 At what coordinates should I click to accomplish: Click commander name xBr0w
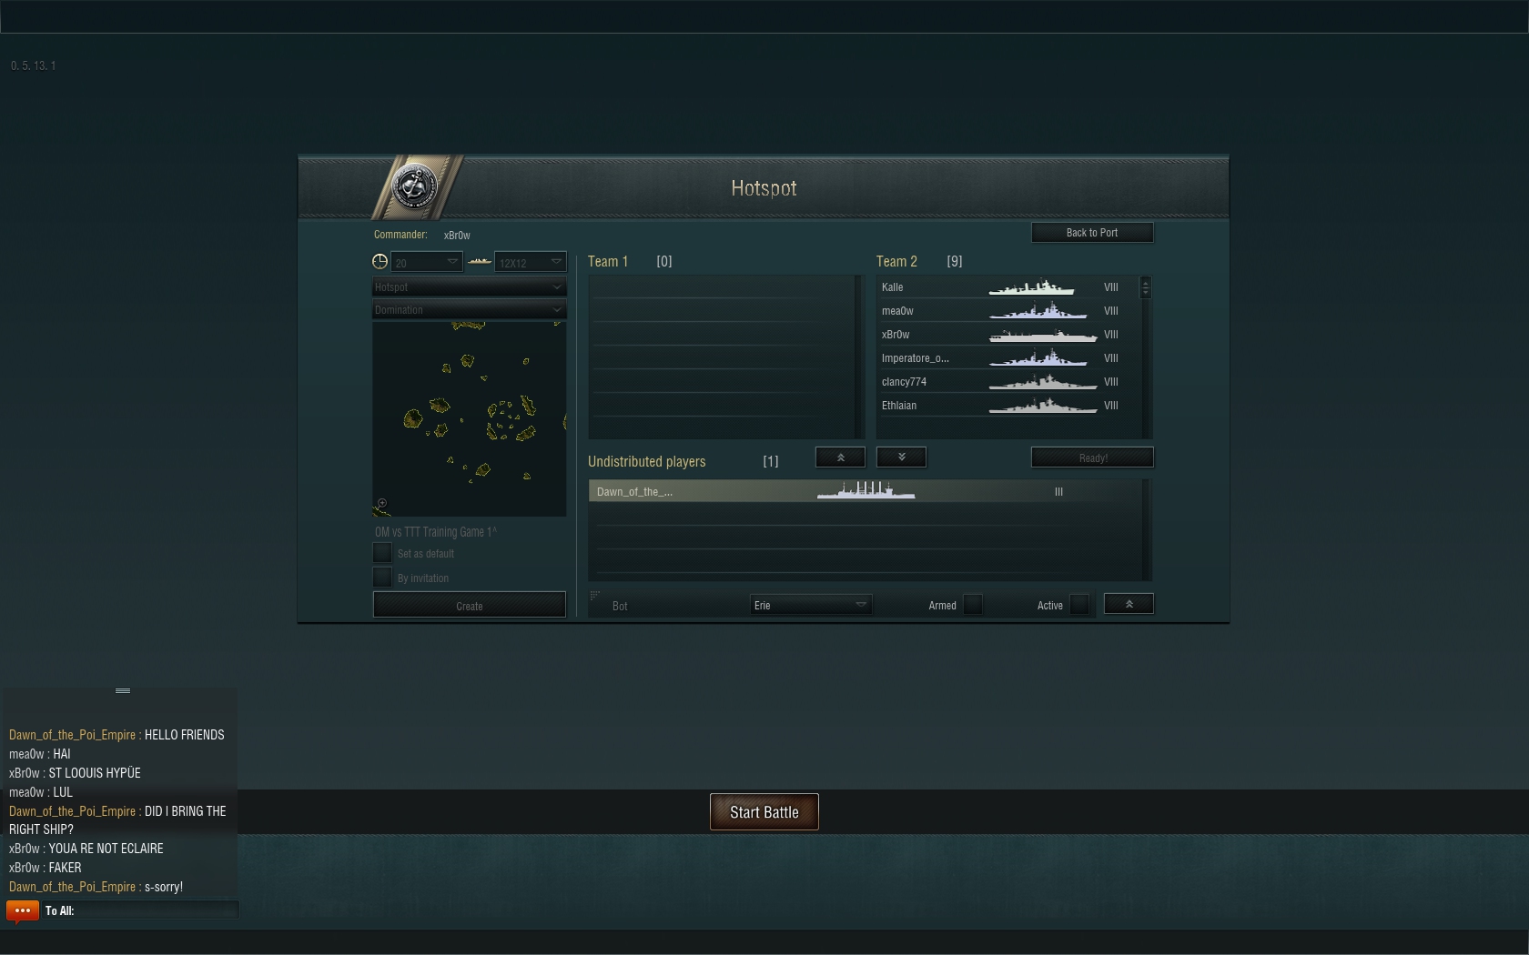click(x=457, y=236)
